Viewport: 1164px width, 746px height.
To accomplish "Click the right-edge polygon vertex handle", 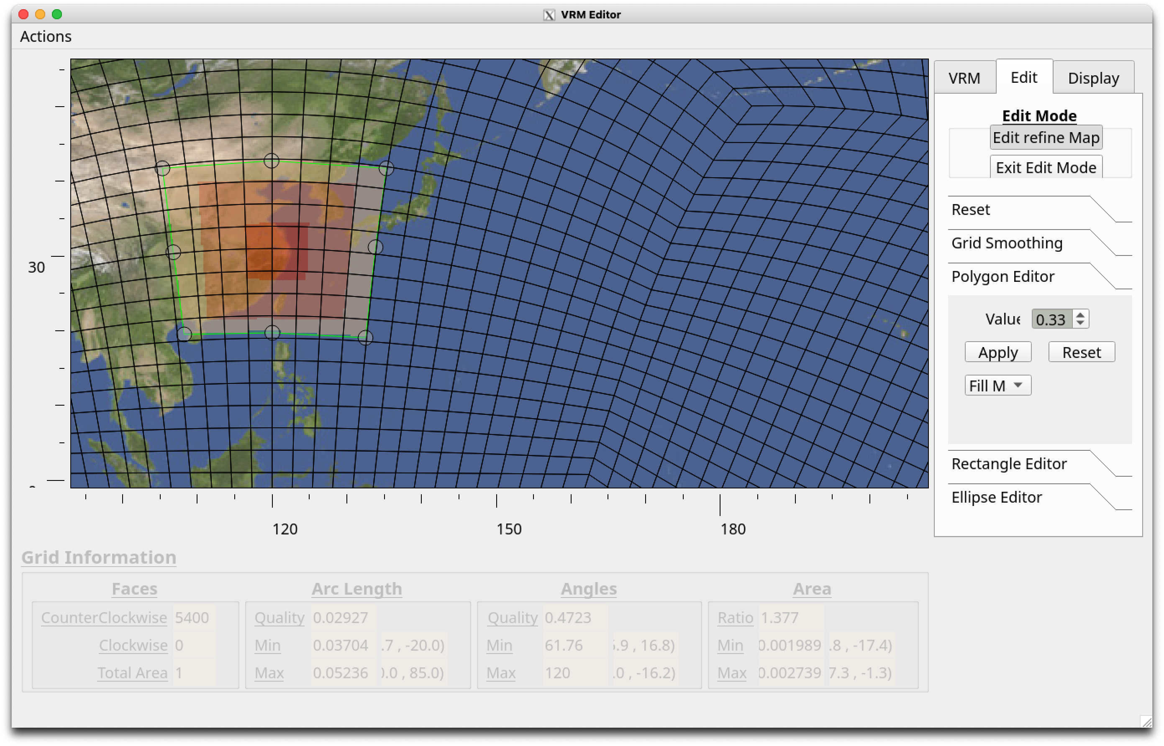I will 376,247.
